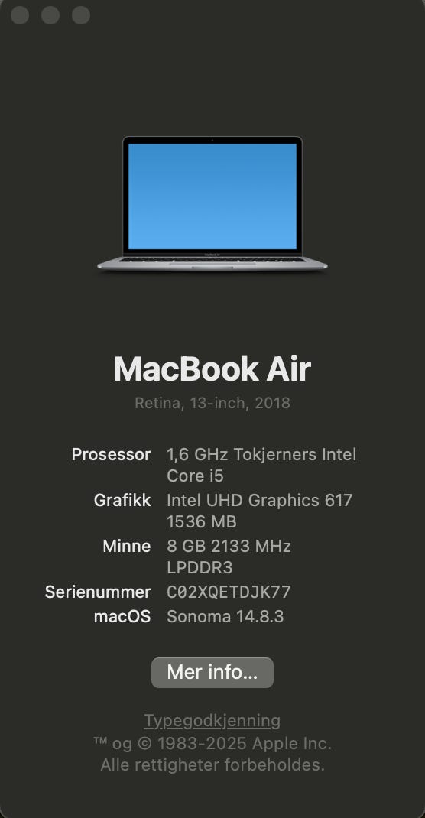Screen dimensions: 425x818
Task: Click the 1,6 GHz Tokjerners Intel text
Action: pos(261,454)
